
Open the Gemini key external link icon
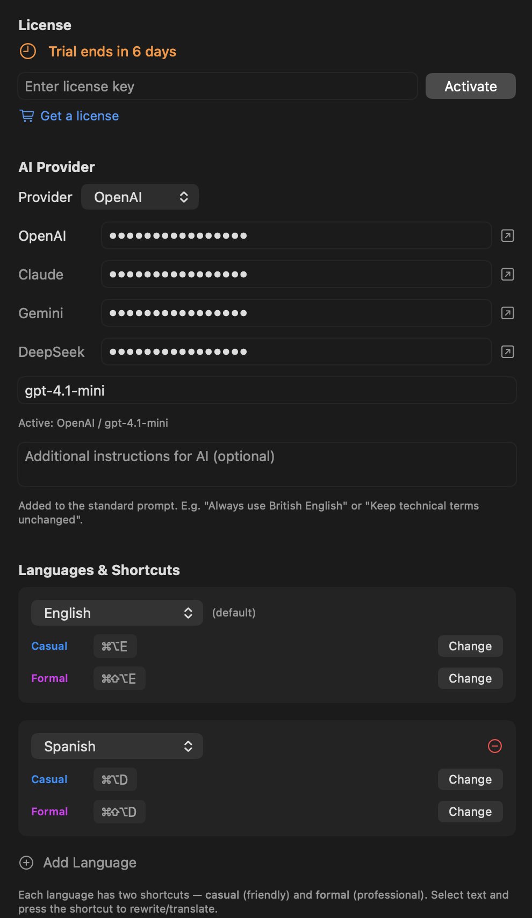click(507, 313)
